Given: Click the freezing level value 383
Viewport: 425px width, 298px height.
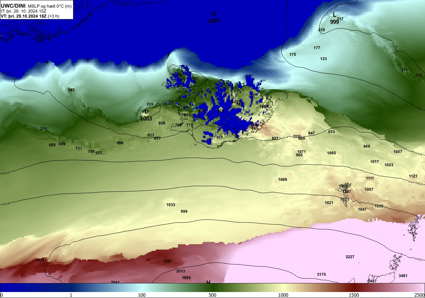Looking at the screenshot, I should tap(71, 90).
